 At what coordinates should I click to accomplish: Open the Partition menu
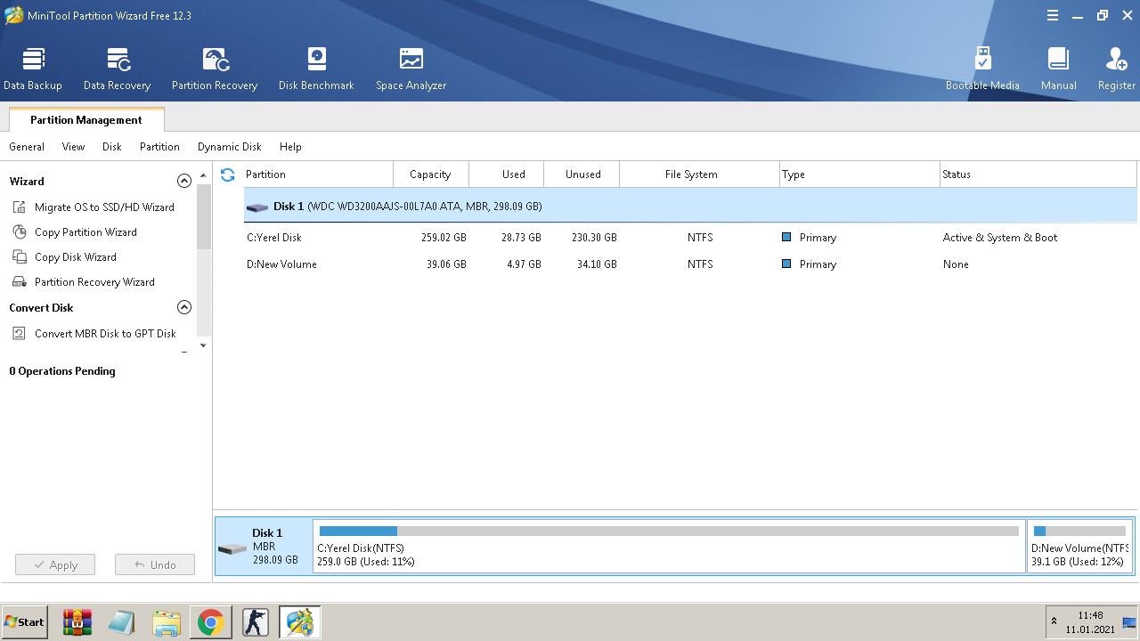pyautogui.click(x=159, y=147)
